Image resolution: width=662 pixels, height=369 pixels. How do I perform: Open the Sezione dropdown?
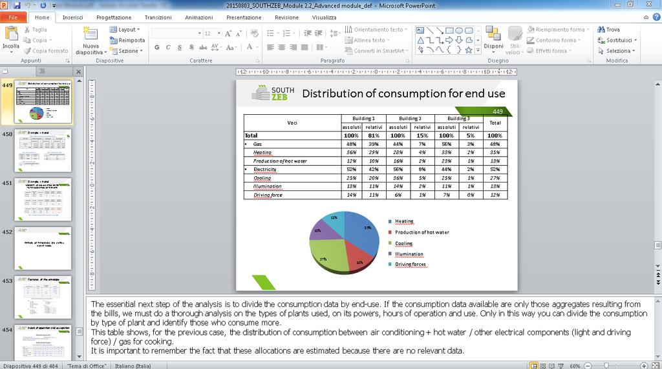126,51
